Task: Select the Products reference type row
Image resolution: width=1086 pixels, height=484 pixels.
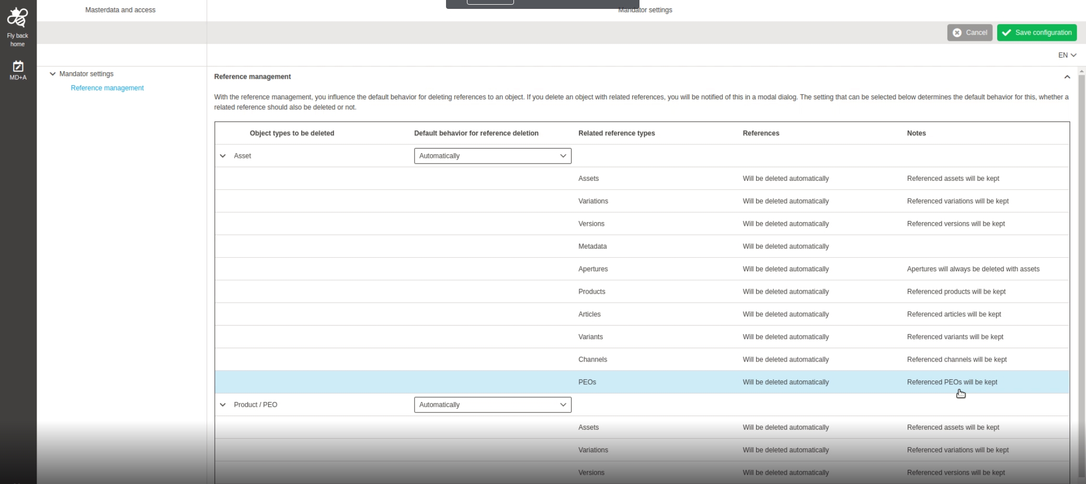Action: (642, 292)
